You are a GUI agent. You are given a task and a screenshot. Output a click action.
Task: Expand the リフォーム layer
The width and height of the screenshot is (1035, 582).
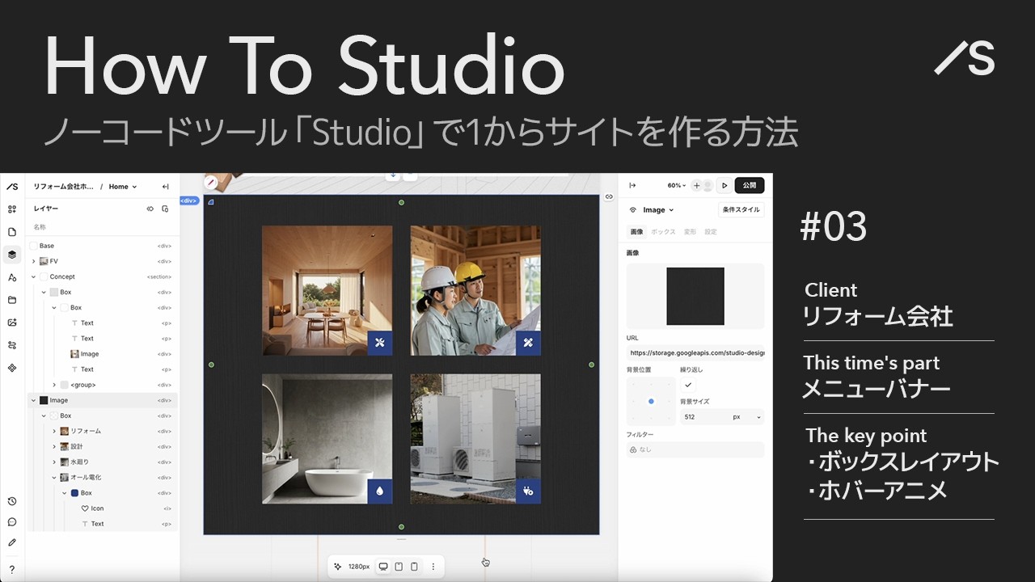tap(54, 431)
